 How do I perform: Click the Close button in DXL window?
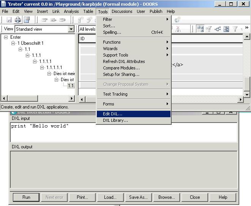(x=195, y=197)
